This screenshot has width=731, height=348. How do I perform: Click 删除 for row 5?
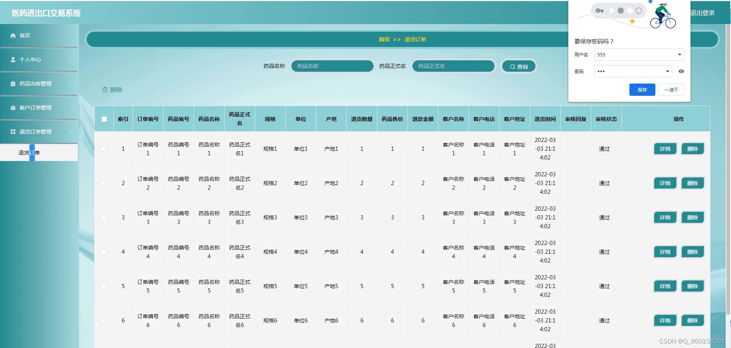tap(692, 286)
